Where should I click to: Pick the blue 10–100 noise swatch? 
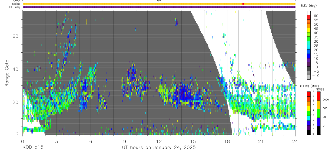318,122
